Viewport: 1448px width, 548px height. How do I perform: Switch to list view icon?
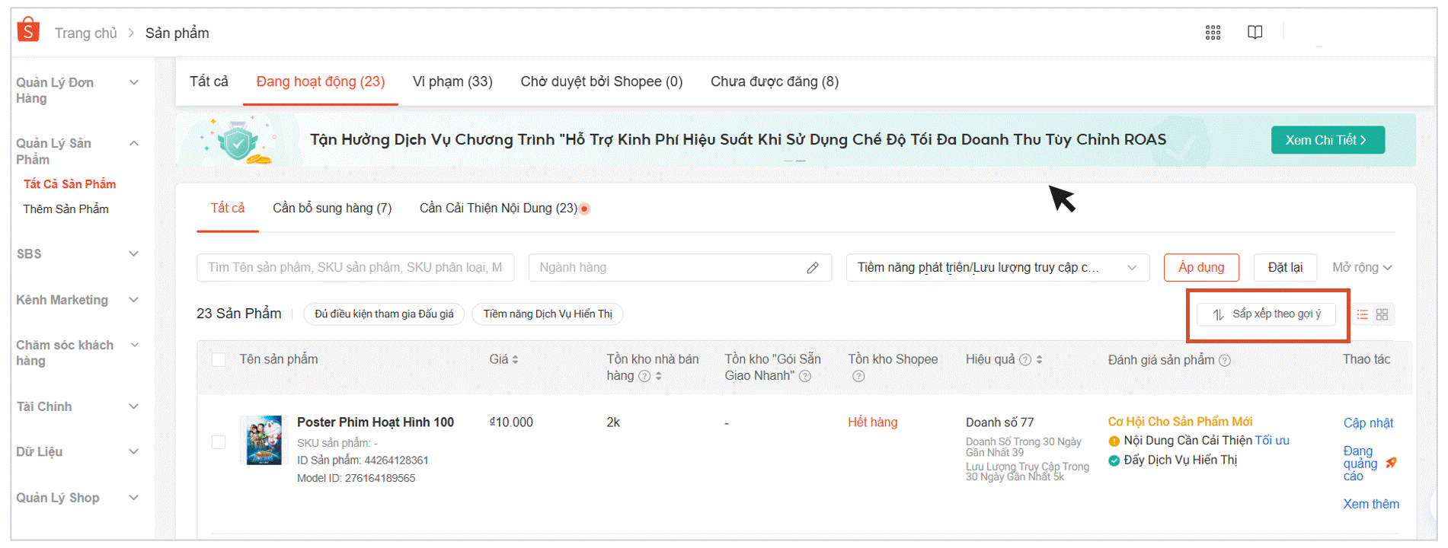coord(1362,314)
